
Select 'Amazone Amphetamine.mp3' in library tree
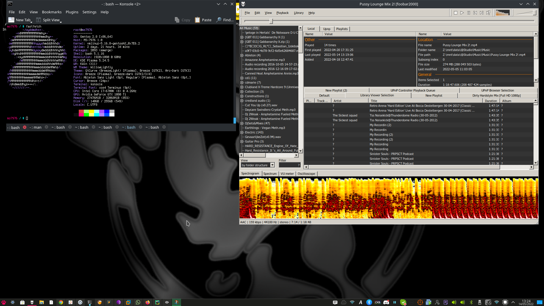point(265,60)
